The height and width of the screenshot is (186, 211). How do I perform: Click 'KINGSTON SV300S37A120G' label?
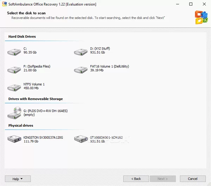point(43,138)
